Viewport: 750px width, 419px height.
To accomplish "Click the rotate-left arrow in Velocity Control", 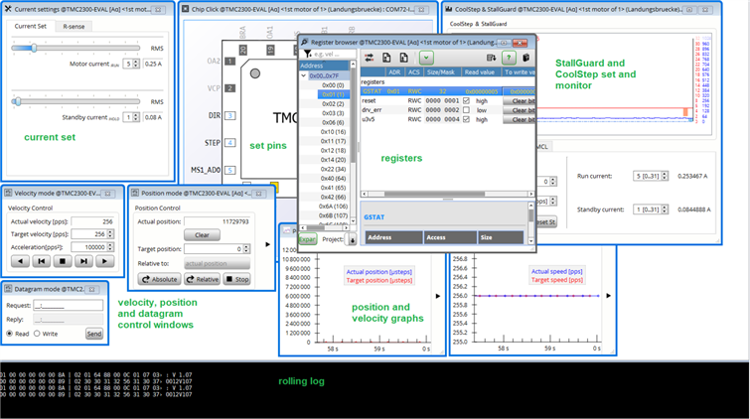I will (x=19, y=261).
